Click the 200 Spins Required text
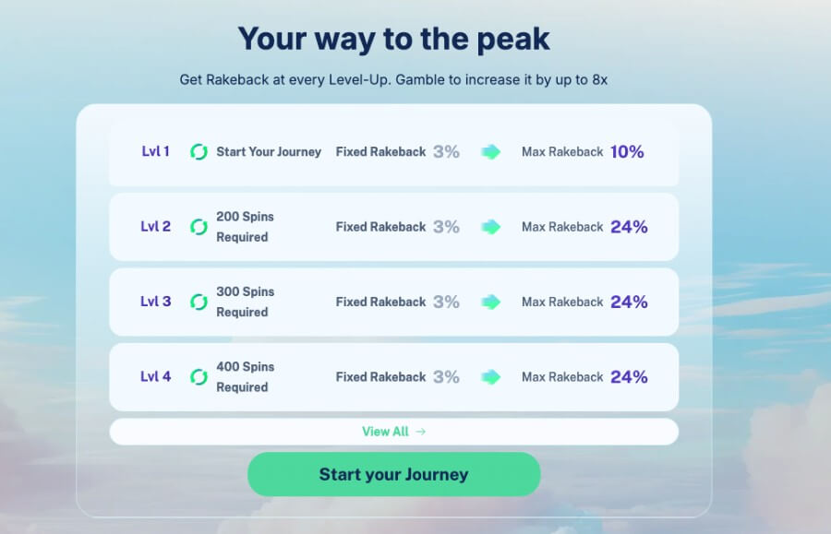Viewport: 831px width, 534px height. pyautogui.click(x=245, y=227)
